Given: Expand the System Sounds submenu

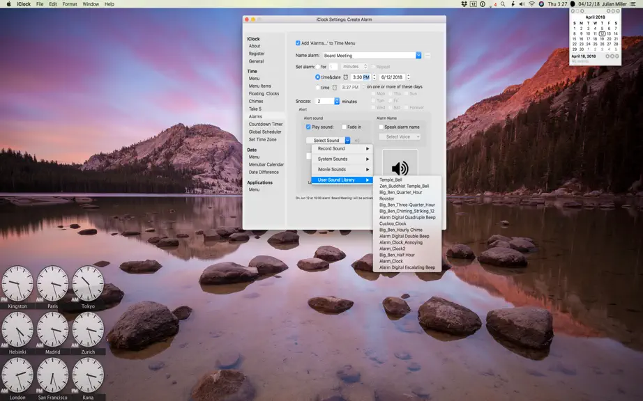Looking at the screenshot, I should click(342, 159).
